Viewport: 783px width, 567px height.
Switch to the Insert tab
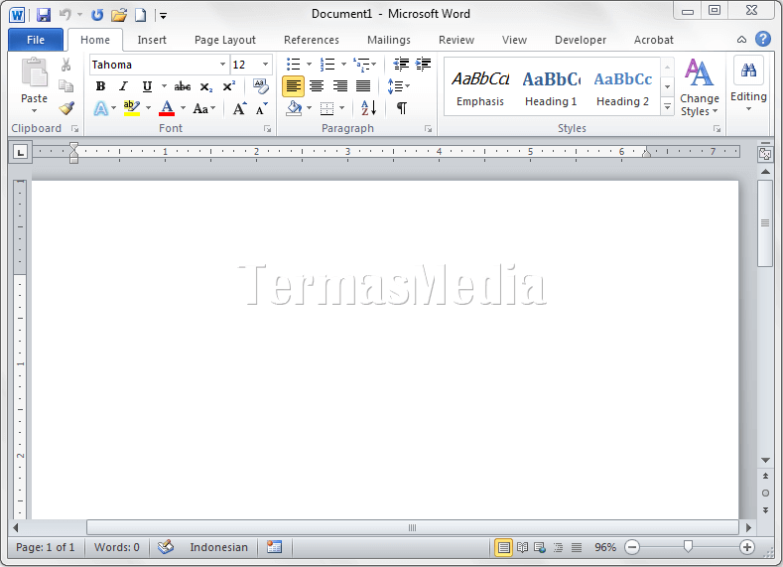tap(152, 40)
